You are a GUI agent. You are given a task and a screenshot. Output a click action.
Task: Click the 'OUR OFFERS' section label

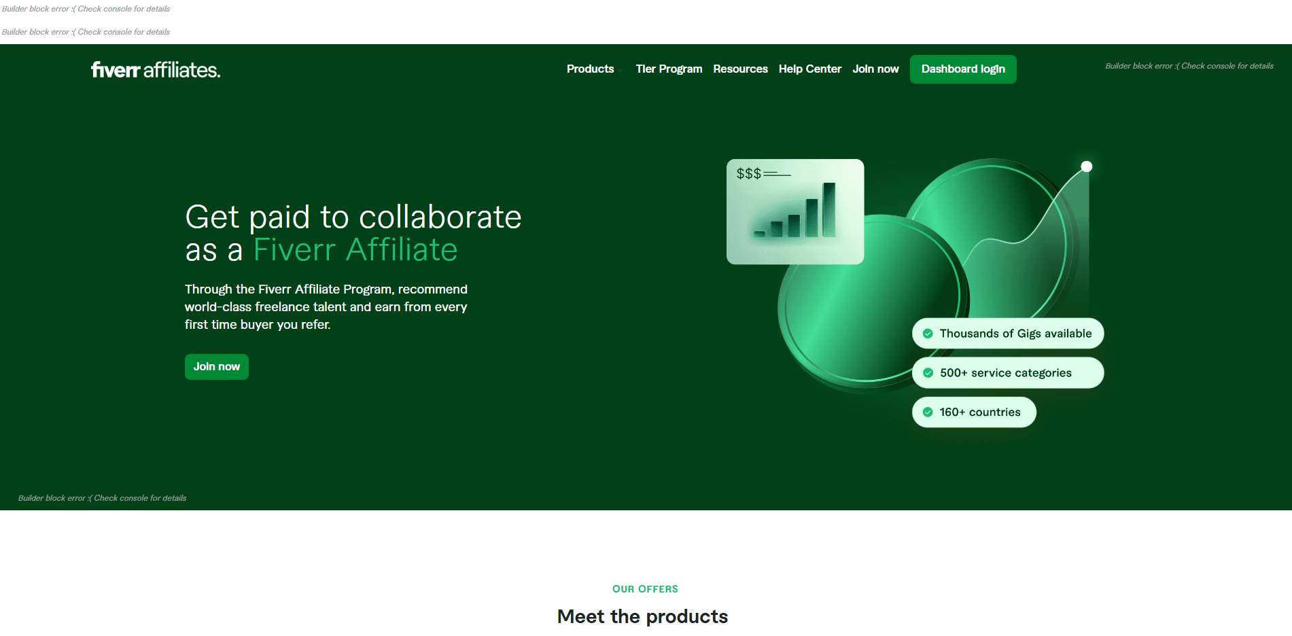645,589
